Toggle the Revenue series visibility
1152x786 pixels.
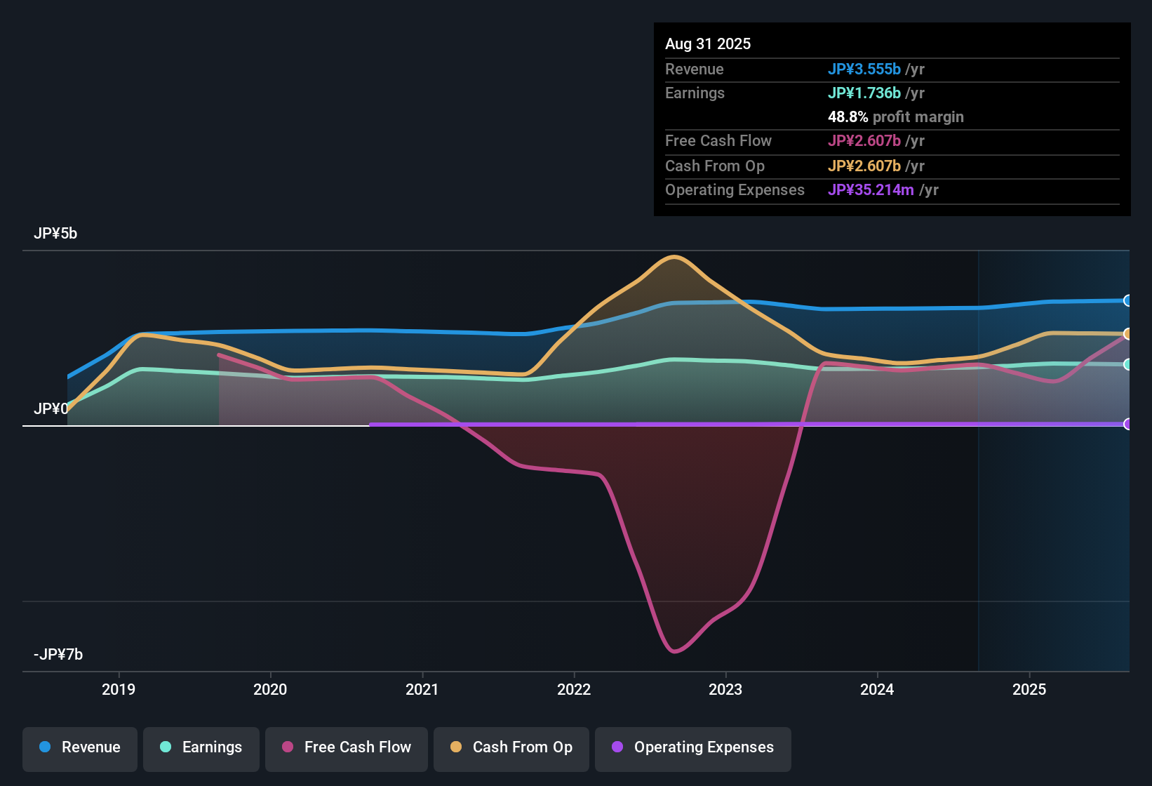pos(79,748)
